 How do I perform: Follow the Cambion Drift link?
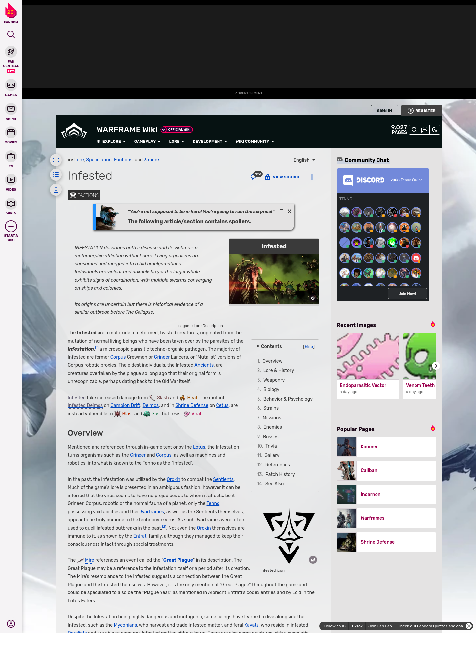[x=125, y=405]
